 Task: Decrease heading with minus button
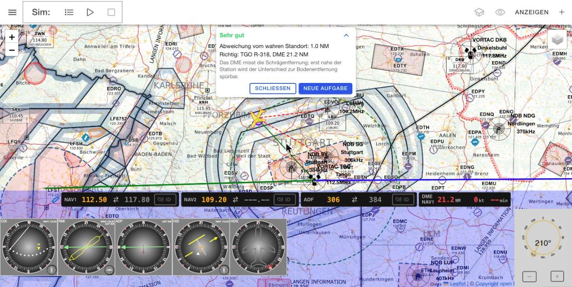pos(530,277)
